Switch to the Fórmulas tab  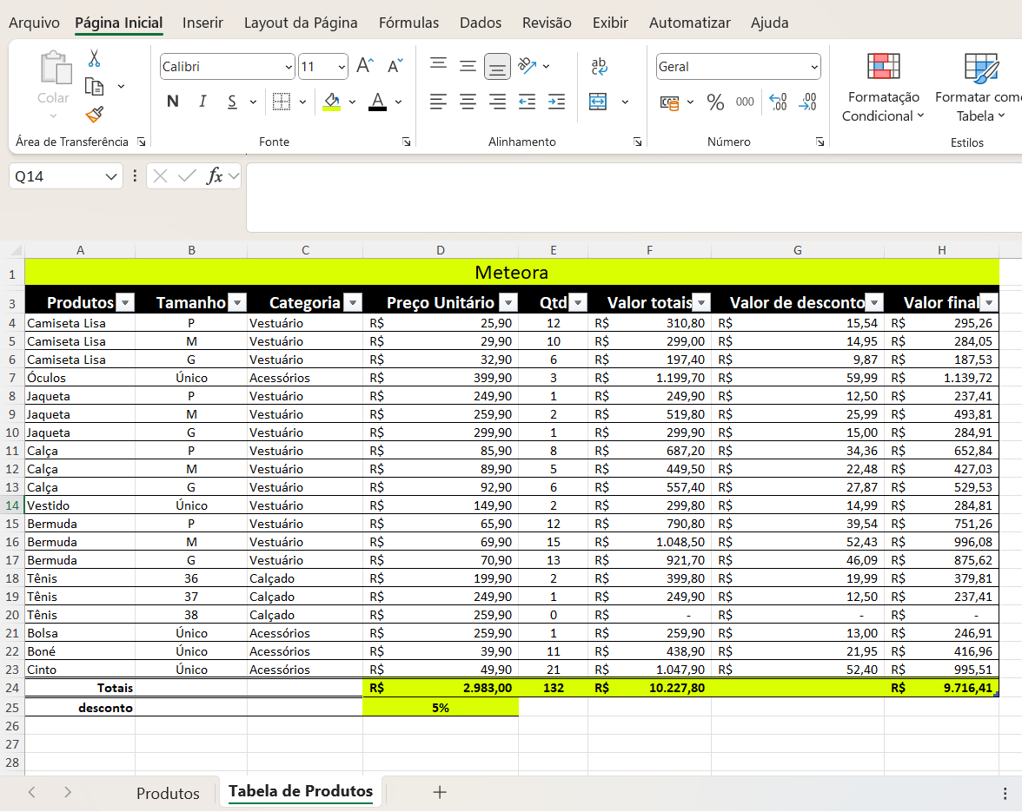tap(408, 23)
